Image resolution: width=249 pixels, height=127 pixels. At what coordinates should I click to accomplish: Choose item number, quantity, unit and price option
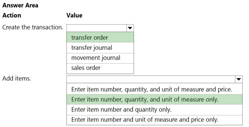[x=154, y=89]
